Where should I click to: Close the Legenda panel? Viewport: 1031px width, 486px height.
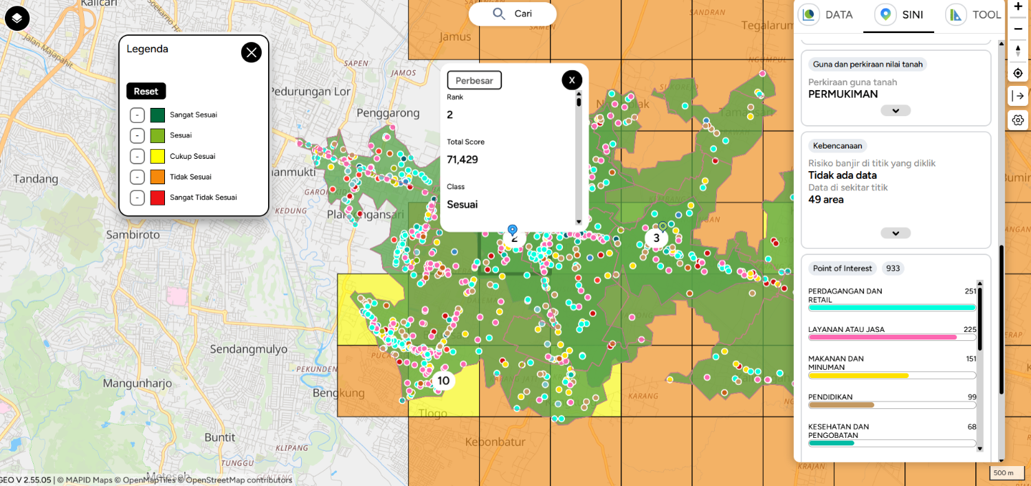(x=251, y=52)
